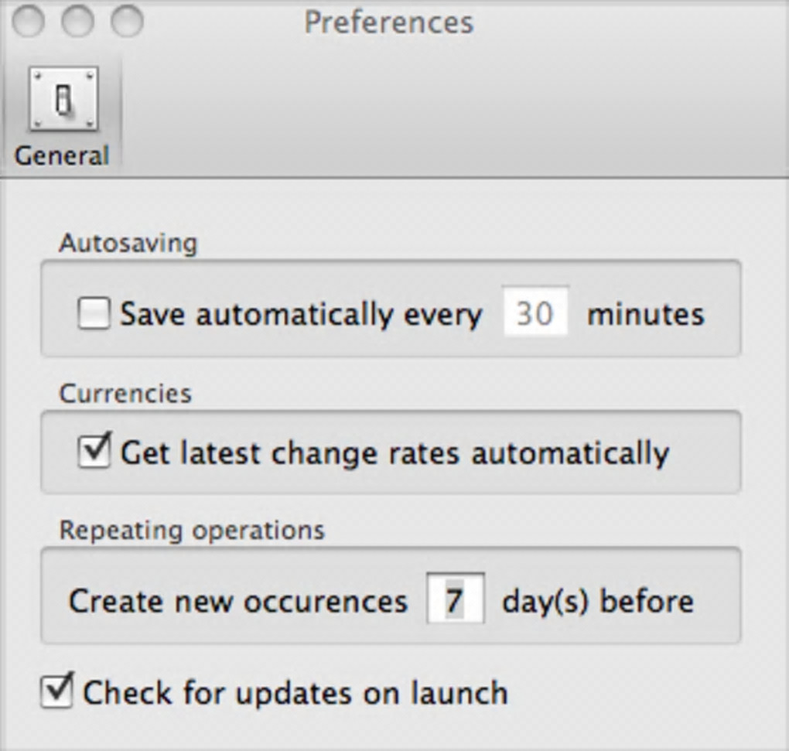Click the Preferences title bar text

pyautogui.click(x=388, y=22)
